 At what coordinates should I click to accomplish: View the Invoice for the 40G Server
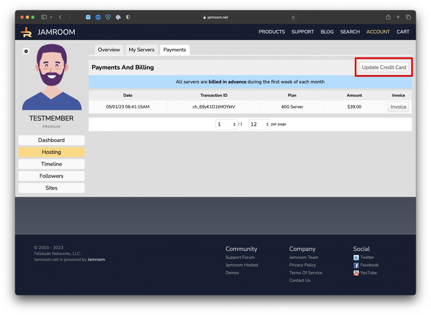(x=398, y=107)
